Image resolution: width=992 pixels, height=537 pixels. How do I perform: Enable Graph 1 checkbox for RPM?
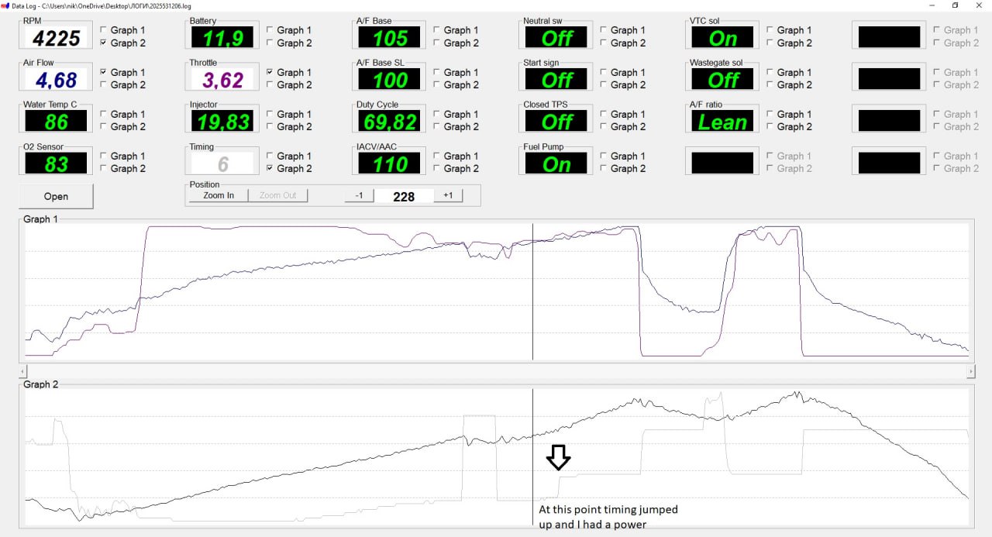104,30
